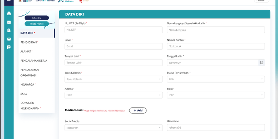Expand the Agama dropdown
This screenshot has width=278, height=139.
[x=113, y=95]
